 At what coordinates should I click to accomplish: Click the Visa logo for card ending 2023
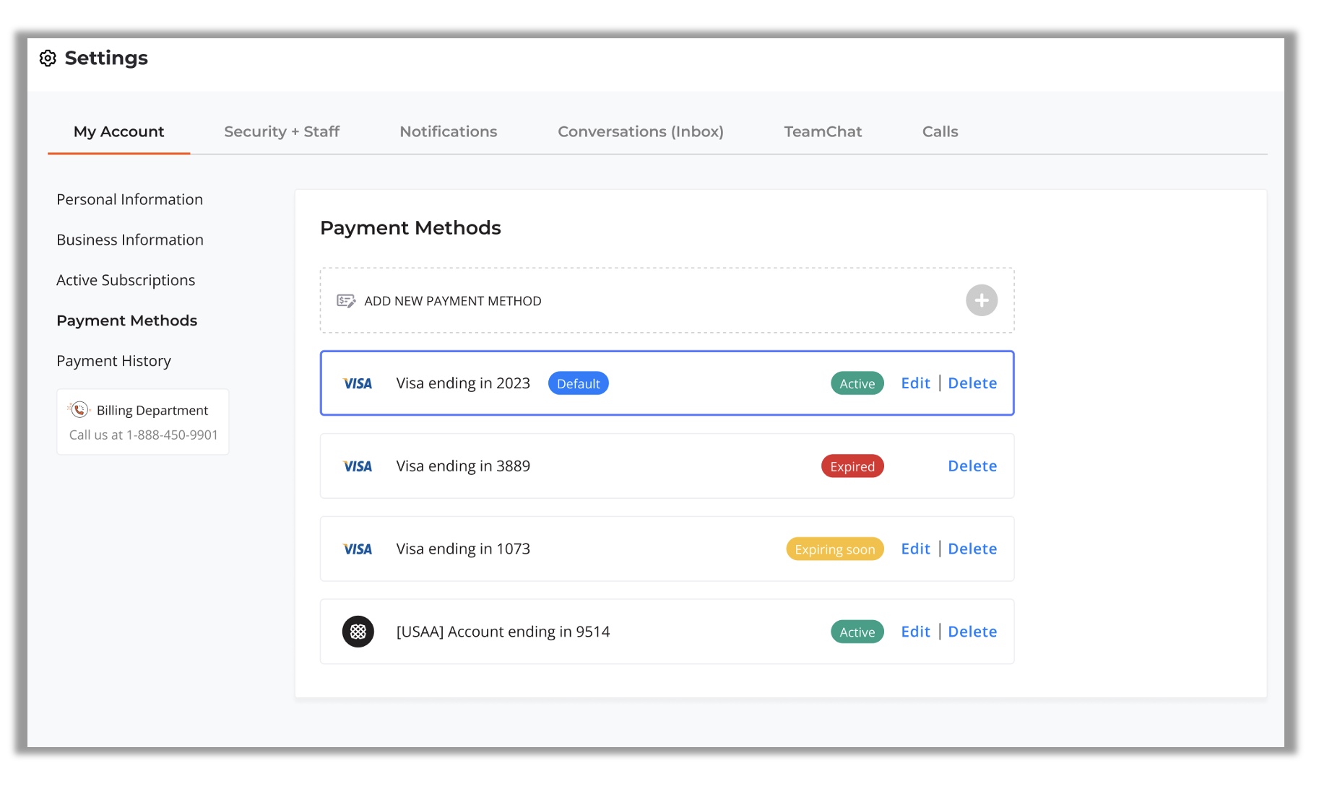(x=358, y=384)
